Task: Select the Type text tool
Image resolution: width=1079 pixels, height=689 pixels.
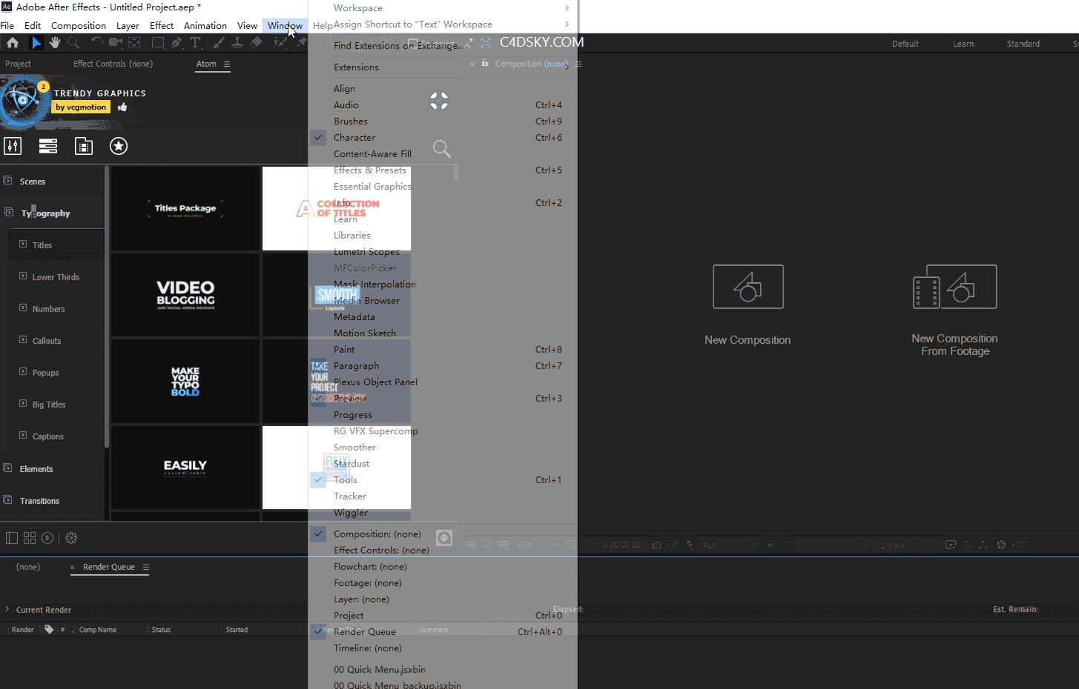Action: click(x=196, y=43)
